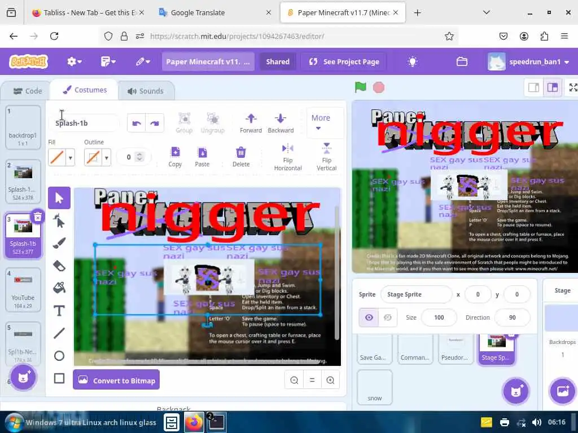Delete the selected object with trash icon
This screenshot has height=433, width=578.
point(240,157)
